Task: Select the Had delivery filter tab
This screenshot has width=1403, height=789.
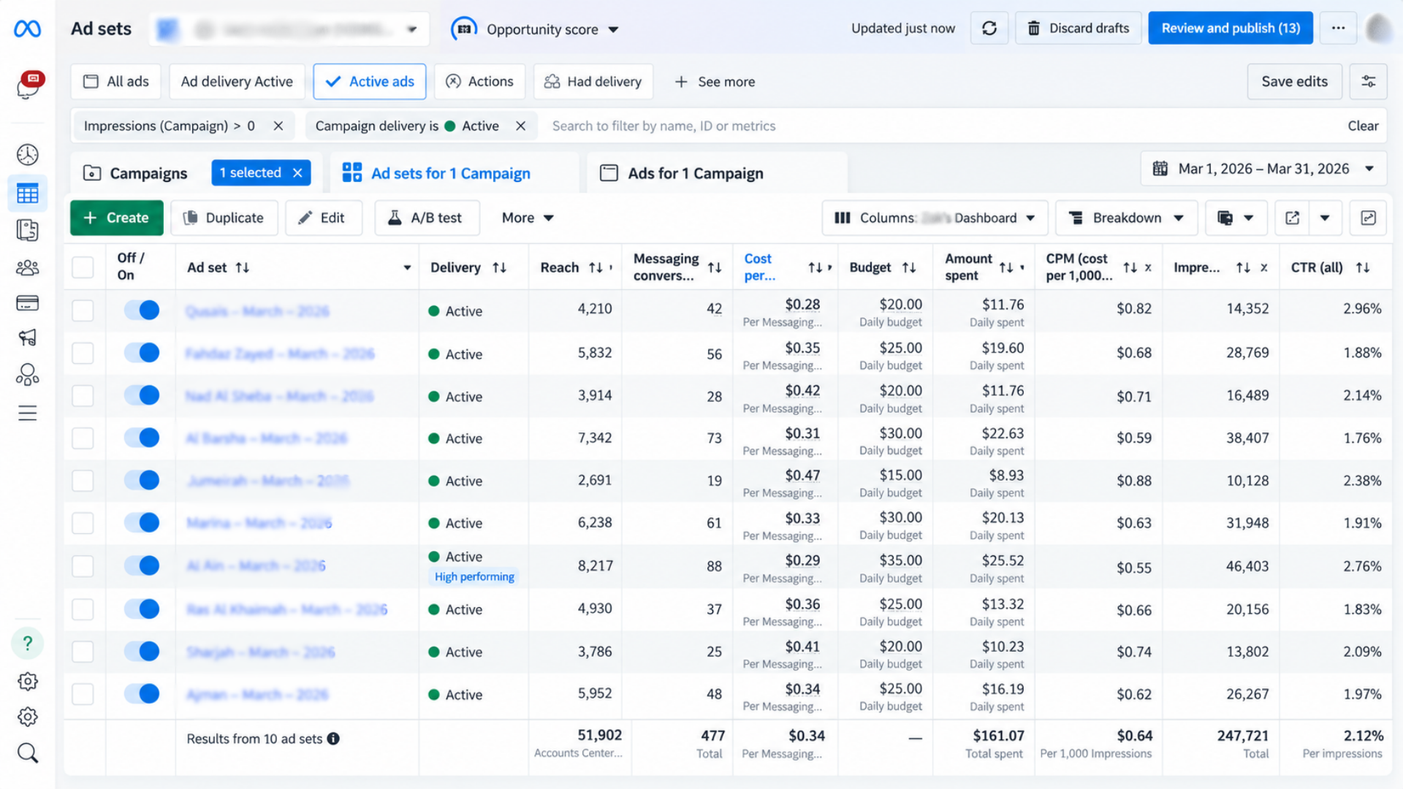Action: tap(593, 82)
